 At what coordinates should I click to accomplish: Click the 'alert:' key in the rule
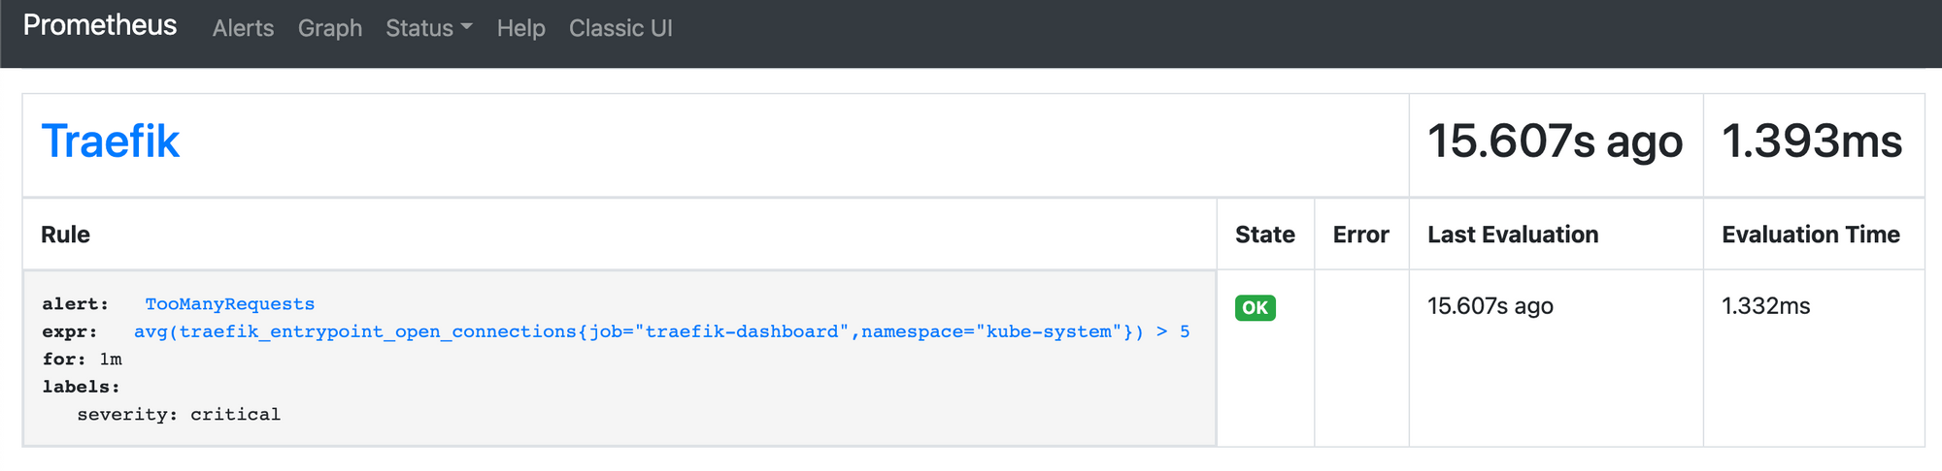[x=76, y=304]
